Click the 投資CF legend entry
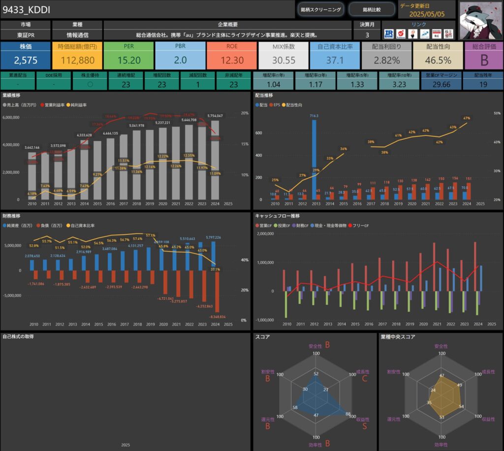The image size is (504, 451). (x=282, y=225)
